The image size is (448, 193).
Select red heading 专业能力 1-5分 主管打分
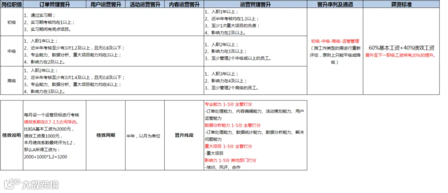[x=228, y=105]
